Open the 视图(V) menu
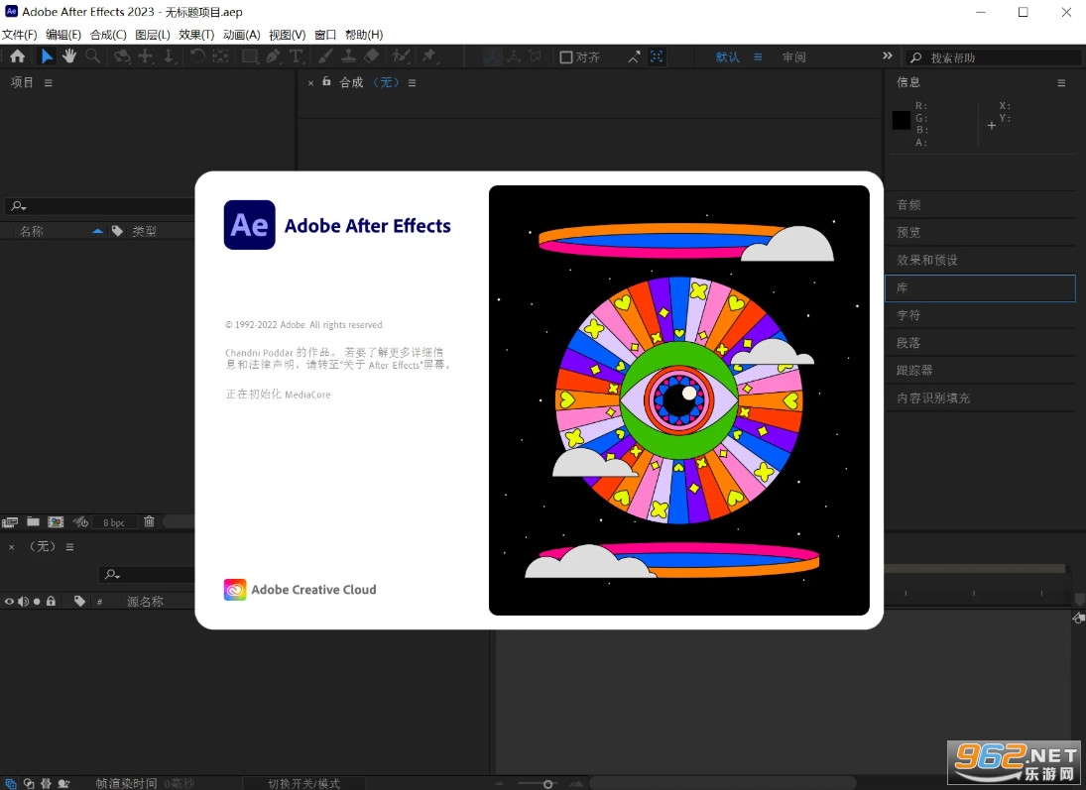 pyautogui.click(x=288, y=35)
